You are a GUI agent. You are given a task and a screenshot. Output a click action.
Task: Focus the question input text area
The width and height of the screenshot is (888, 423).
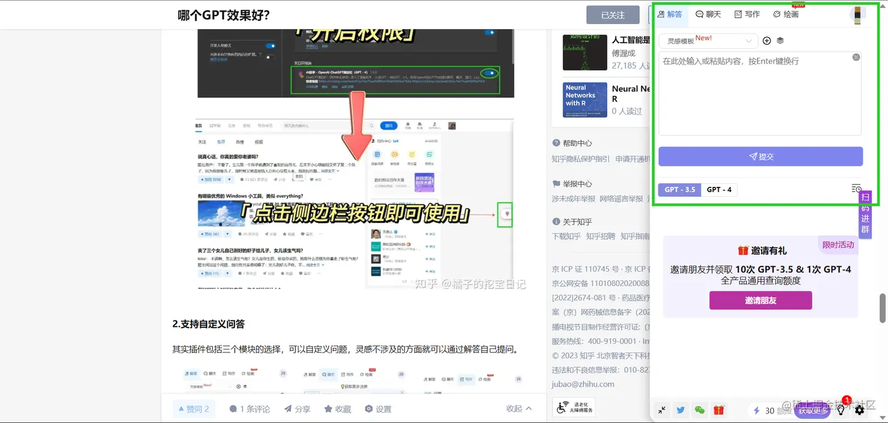760,94
